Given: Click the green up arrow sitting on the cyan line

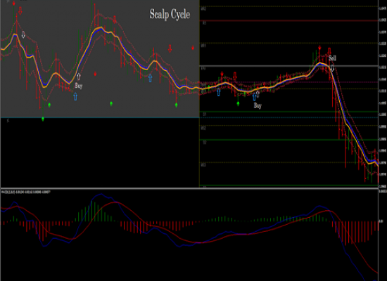Looking at the screenshot, I should coord(43,119).
